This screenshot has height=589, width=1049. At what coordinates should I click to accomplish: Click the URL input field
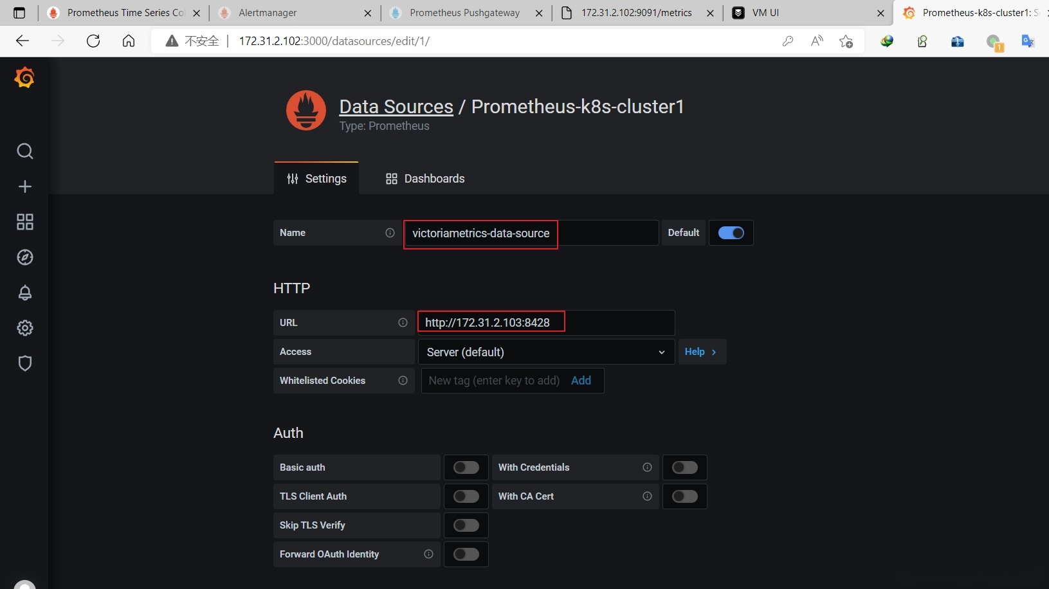coord(545,323)
